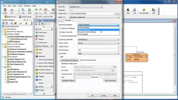Choose Drop and Create Database option
The height and width of the screenshot is (100, 178).
[98, 32]
